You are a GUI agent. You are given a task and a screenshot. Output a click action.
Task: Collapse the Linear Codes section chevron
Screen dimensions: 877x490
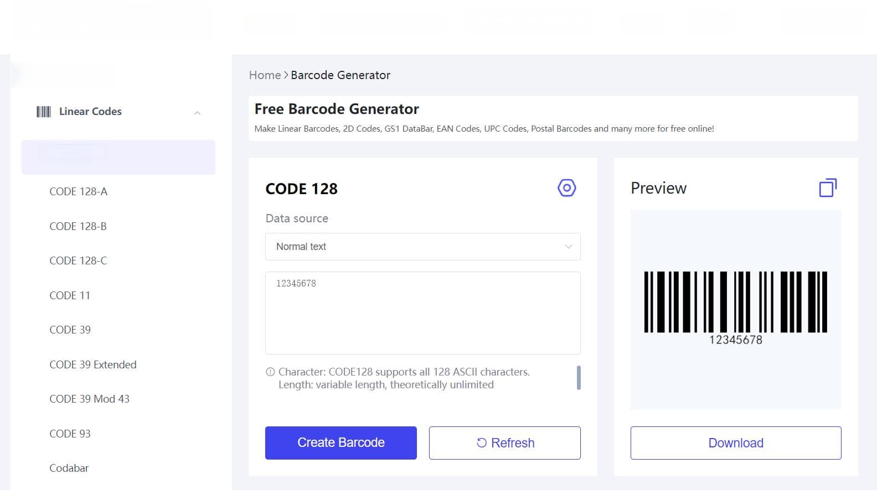click(x=197, y=113)
